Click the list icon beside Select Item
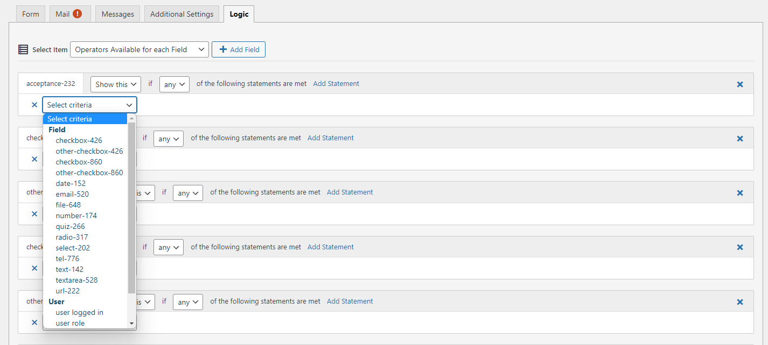This screenshot has width=768, height=345. (x=23, y=49)
